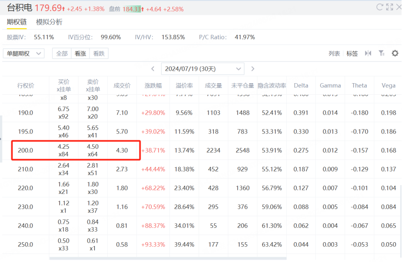Screen dimensions: 402x262
Task: Click volume value 2234
Action: coord(213,150)
